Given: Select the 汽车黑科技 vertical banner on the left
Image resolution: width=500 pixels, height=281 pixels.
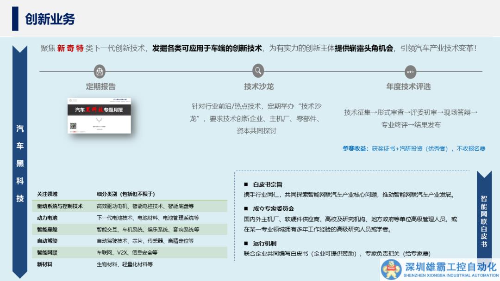Looking at the screenshot, I should [x=20, y=163].
